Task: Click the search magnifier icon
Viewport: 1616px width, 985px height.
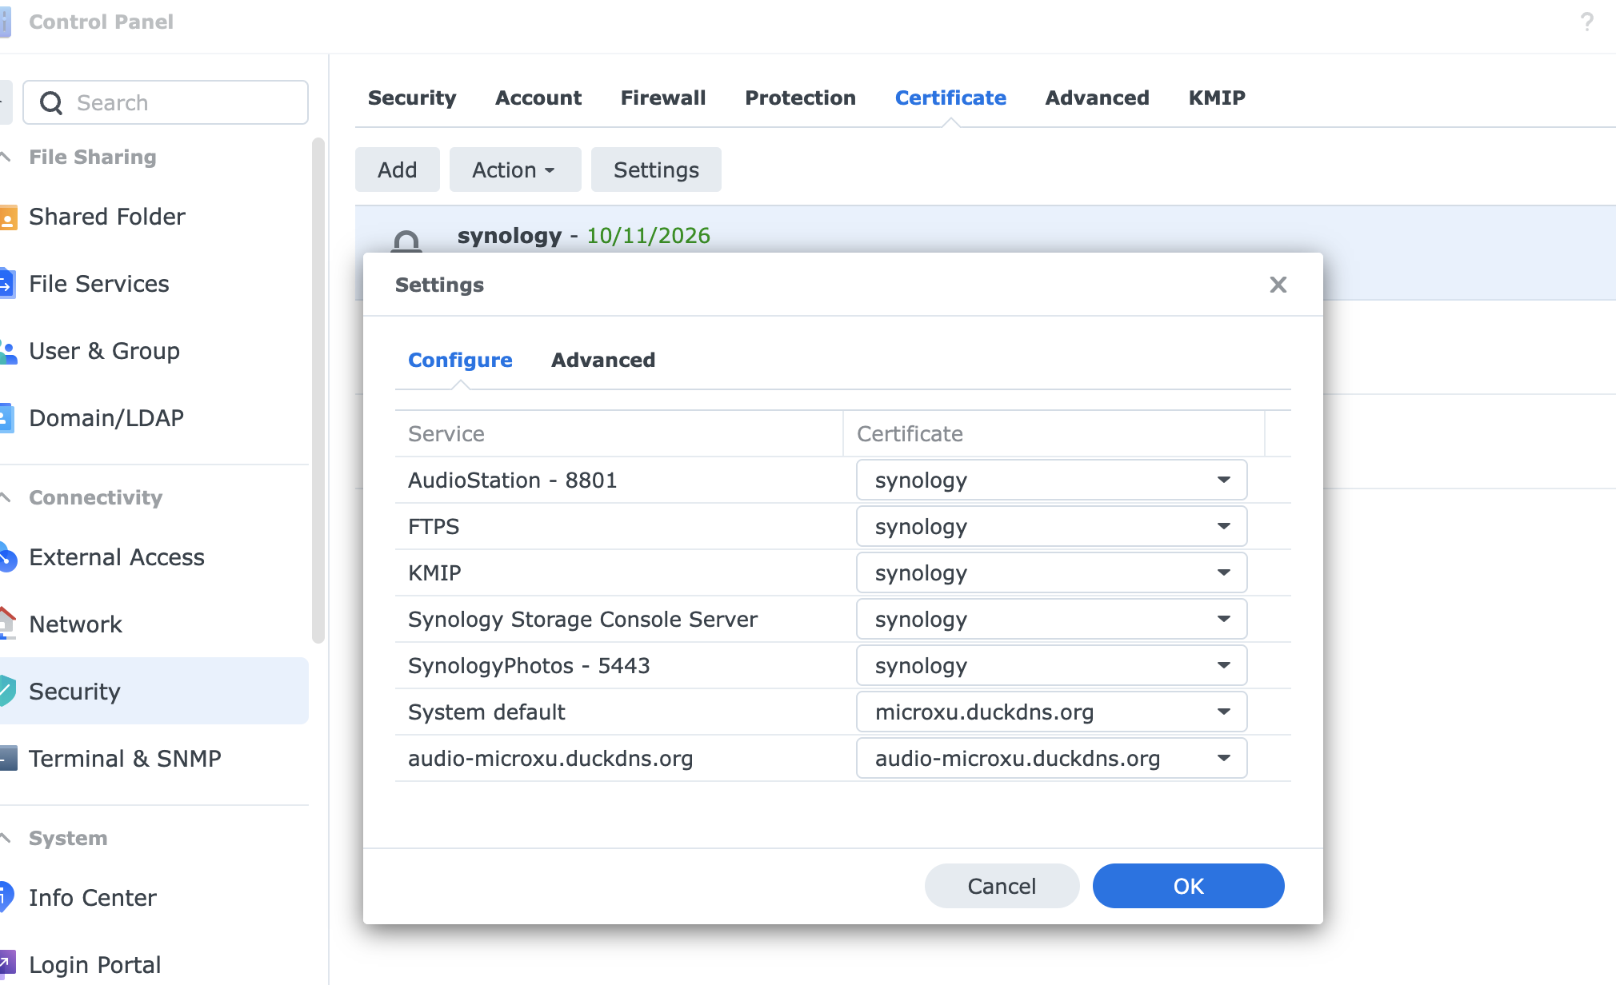Action: (x=51, y=103)
